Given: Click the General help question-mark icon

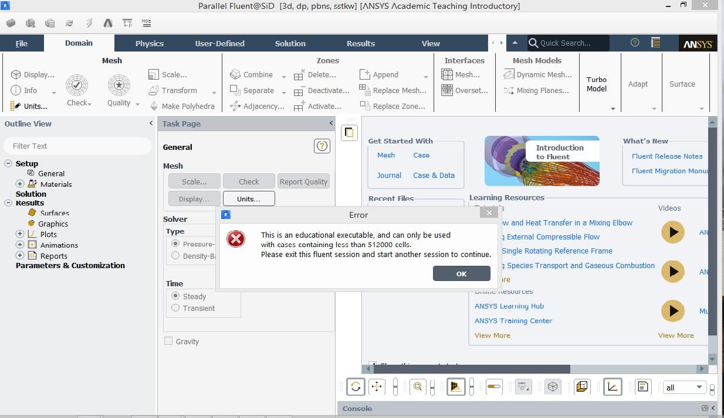Looking at the screenshot, I should pyautogui.click(x=322, y=146).
